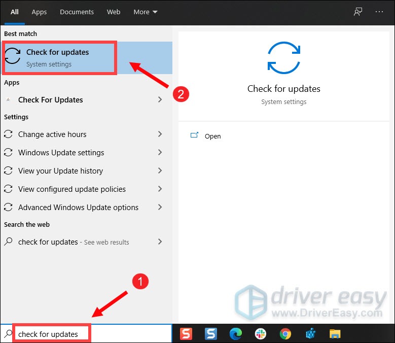
Task: Click magnifier icon beside web results entry
Action: 8,242
